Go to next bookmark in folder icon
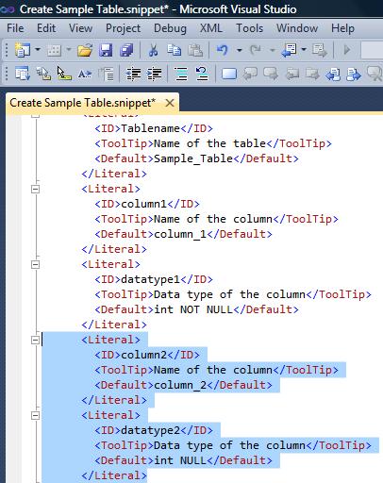The height and width of the screenshot is (483, 383). coord(312,75)
